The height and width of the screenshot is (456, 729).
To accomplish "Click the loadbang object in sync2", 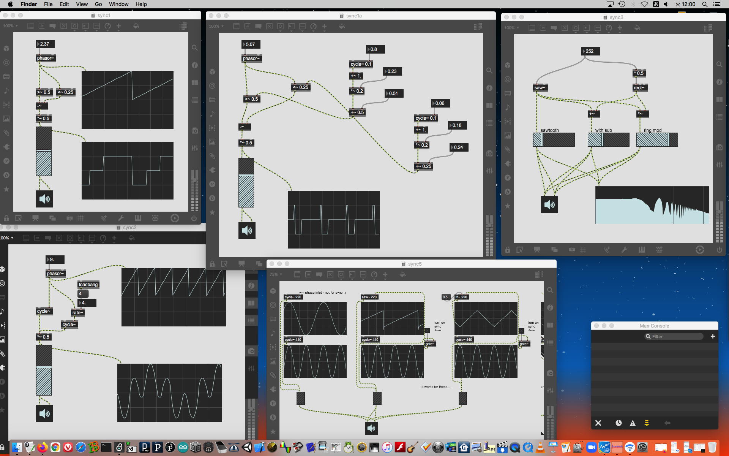I will (88, 285).
